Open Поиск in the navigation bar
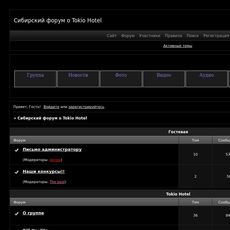 pyautogui.click(x=193, y=36)
